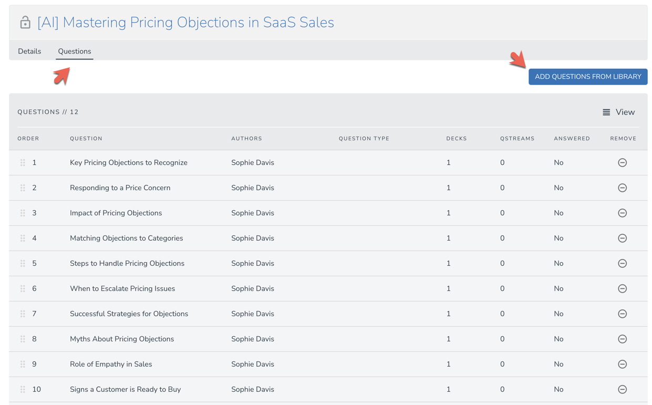The width and height of the screenshot is (652, 405).
Task: Remove question 'Successful Strategies for Objections'
Action: pyautogui.click(x=622, y=314)
